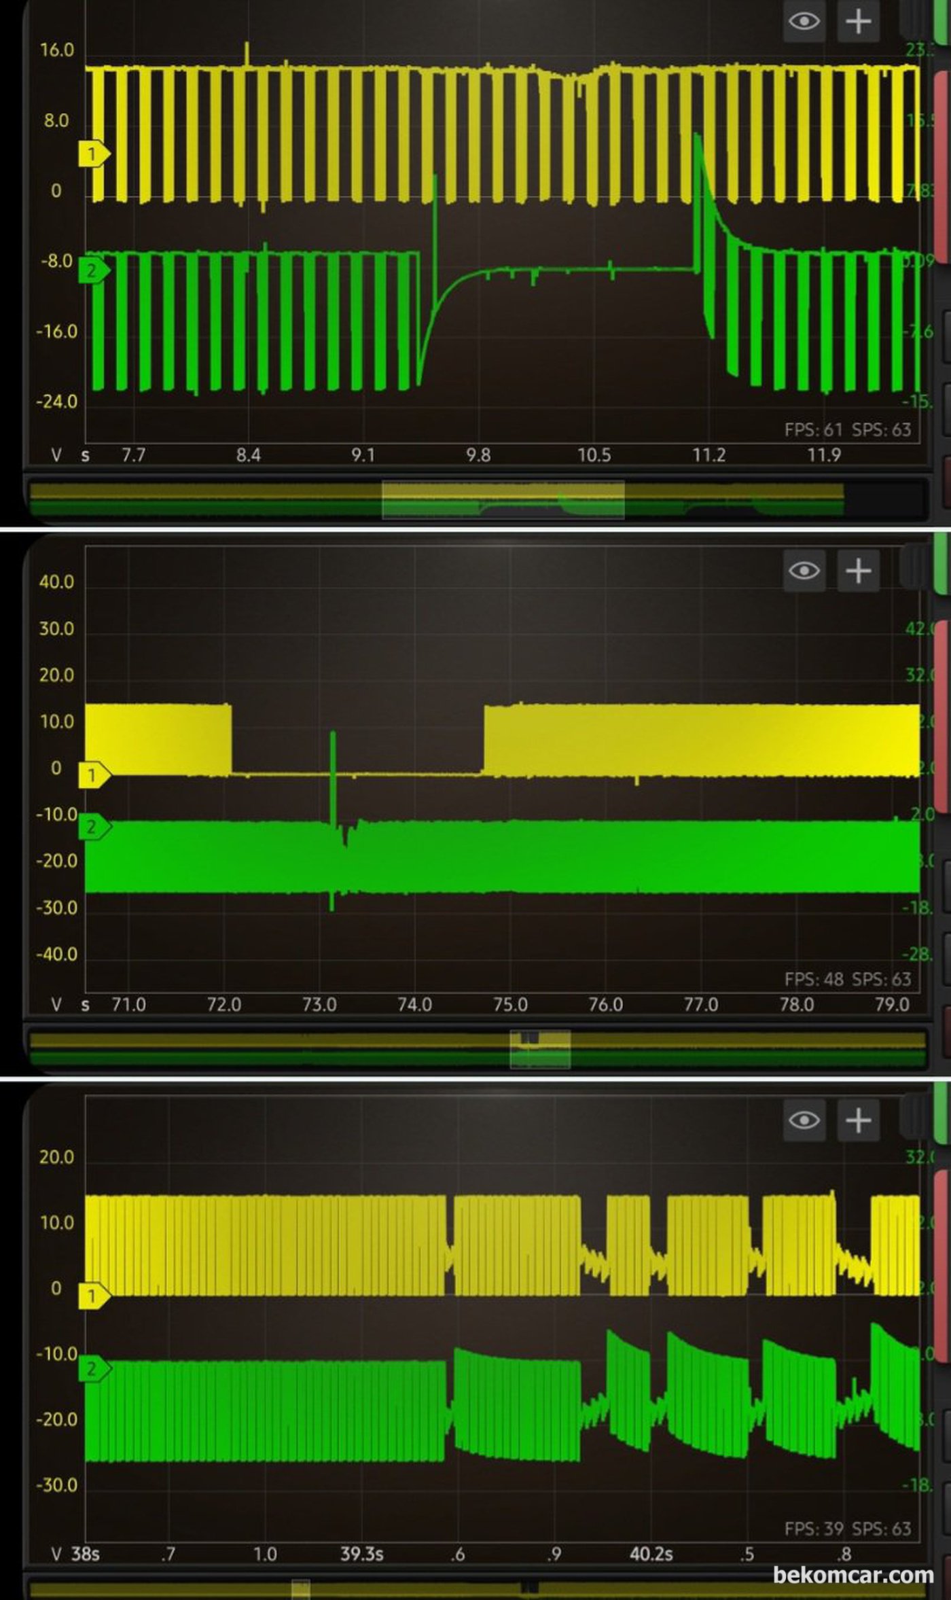Click highlighted window in bottom overview strip

[x=301, y=1590]
